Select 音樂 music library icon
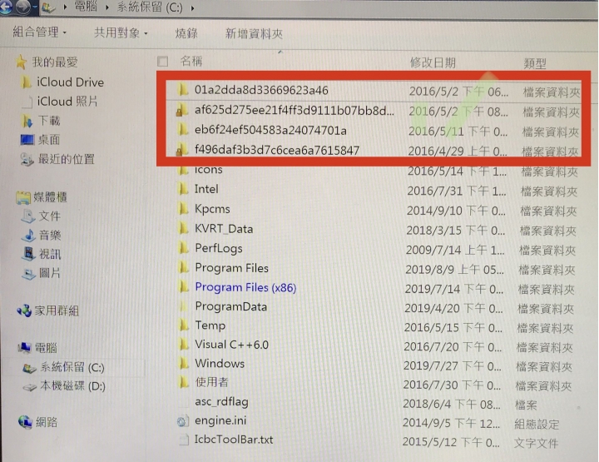Image resolution: width=599 pixels, height=462 pixels. (28, 235)
